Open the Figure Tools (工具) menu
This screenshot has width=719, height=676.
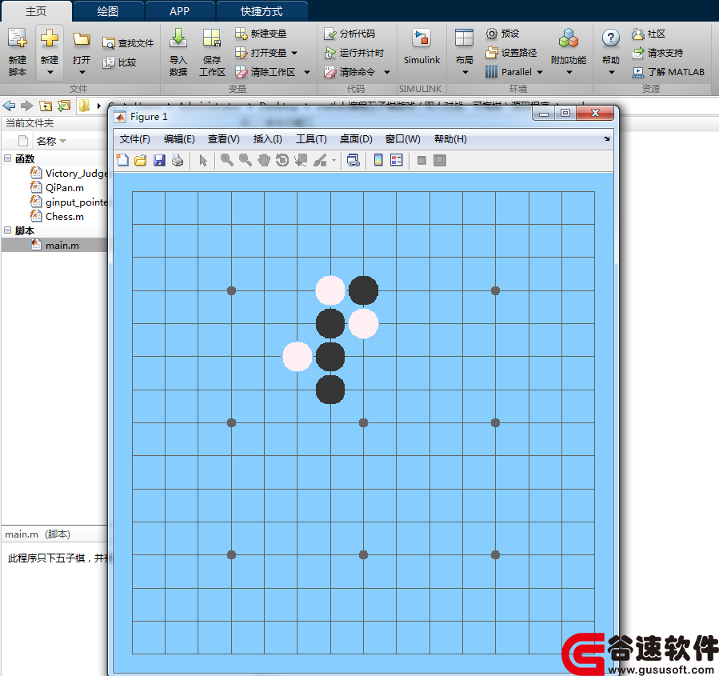coord(311,139)
